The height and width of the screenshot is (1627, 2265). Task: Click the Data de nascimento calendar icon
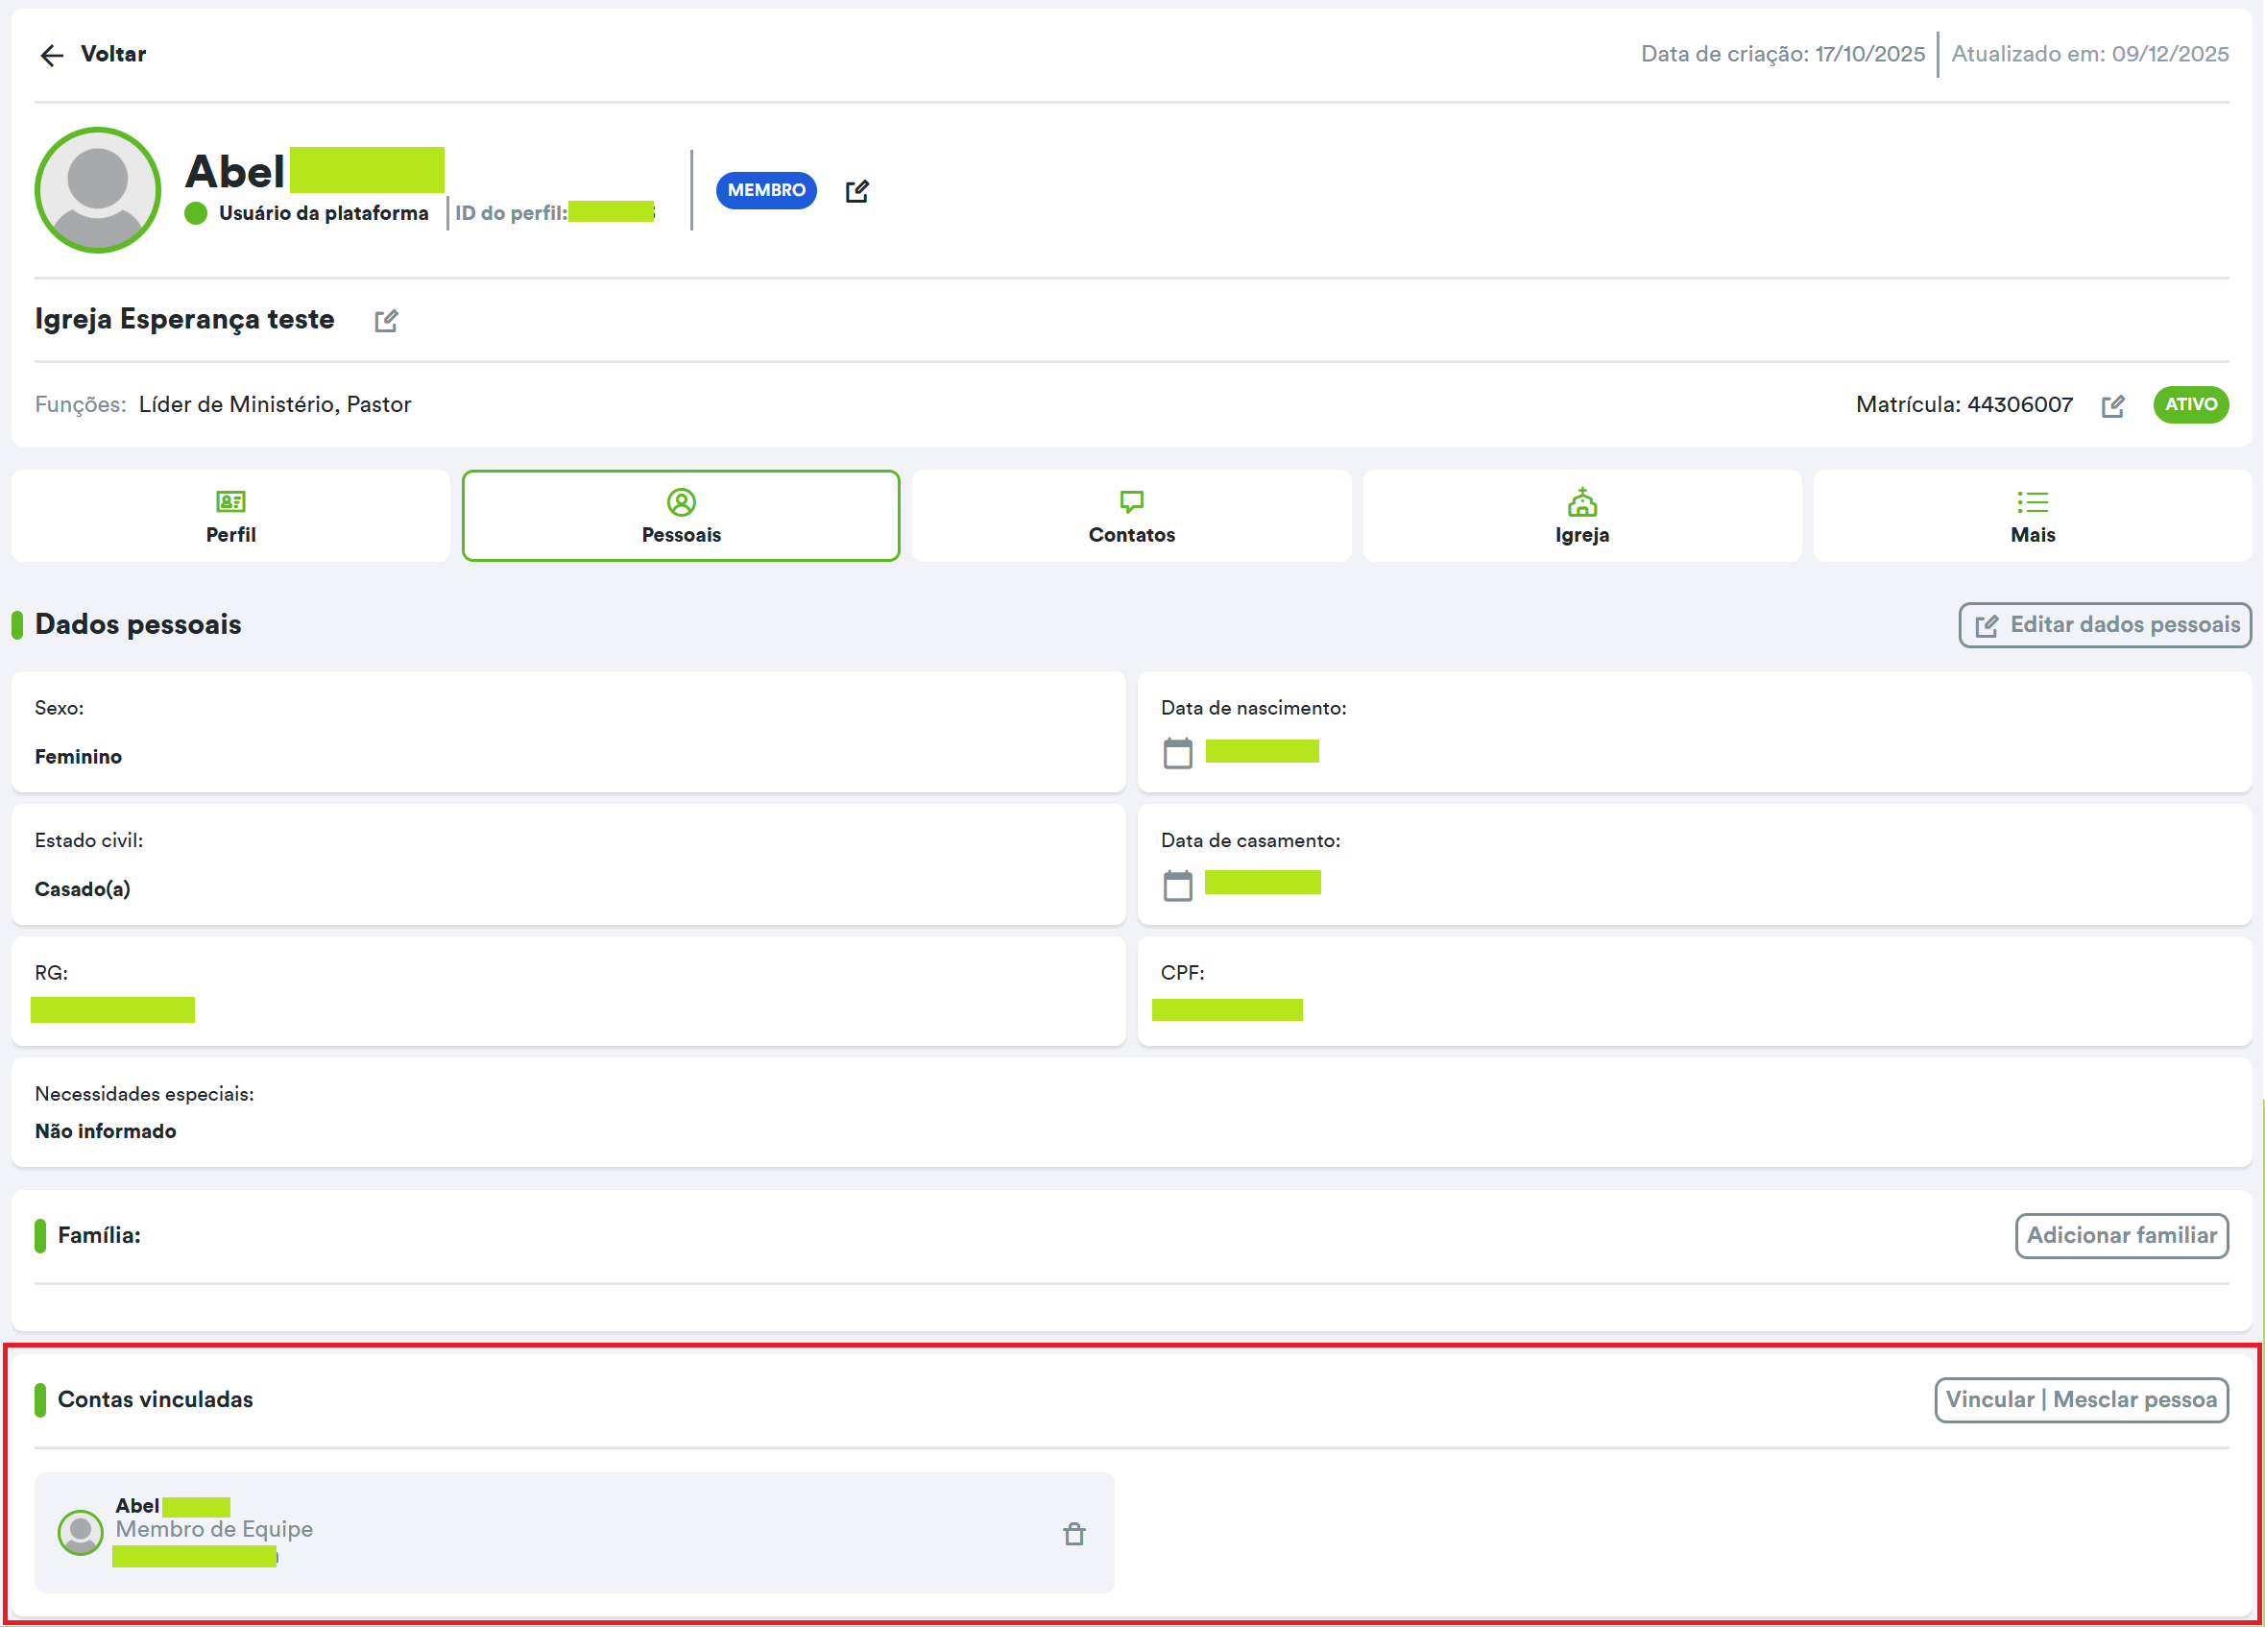pyautogui.click(x=1177, y=753)
